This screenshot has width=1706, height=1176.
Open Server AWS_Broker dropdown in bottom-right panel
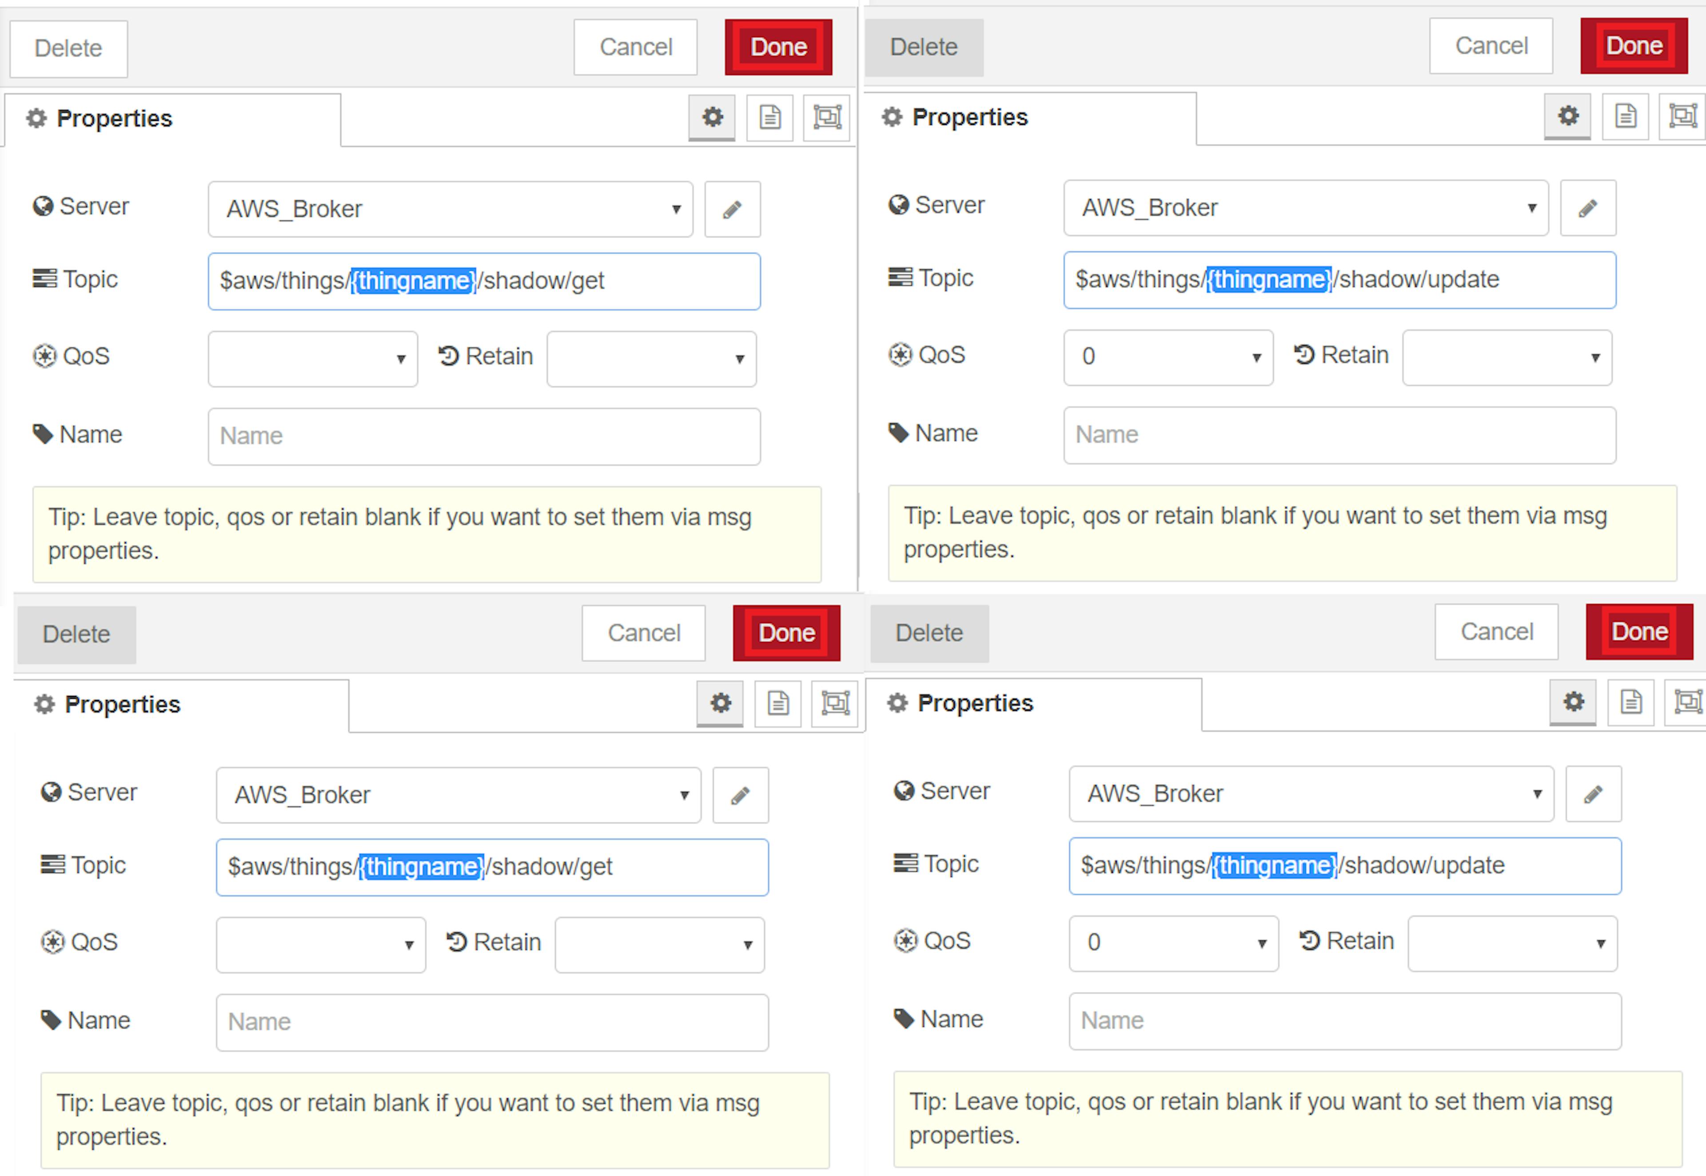(x=1311, y=794)
